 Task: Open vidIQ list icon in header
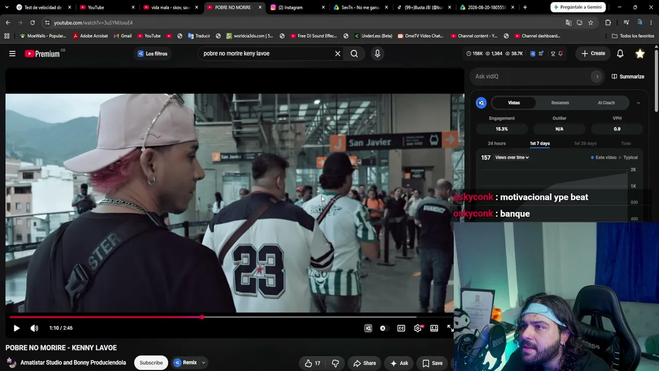(541, 54)
